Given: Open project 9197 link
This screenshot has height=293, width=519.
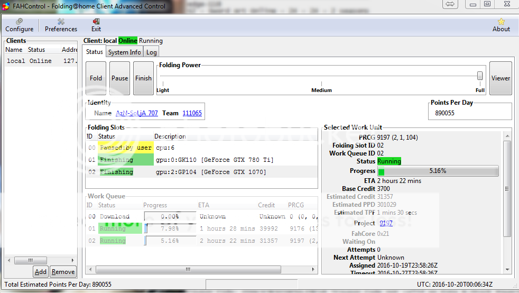Looking at the screenshot, I should tap(386, 223).
